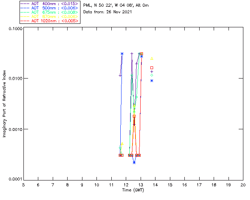Click the 0.0010 y-axis tick label
Viewport: 250px width, 200px height.
tap(15, 129)
